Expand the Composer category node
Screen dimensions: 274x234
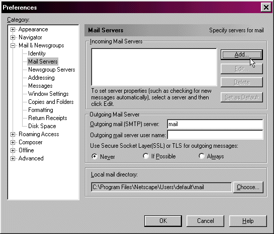(13, 142)
